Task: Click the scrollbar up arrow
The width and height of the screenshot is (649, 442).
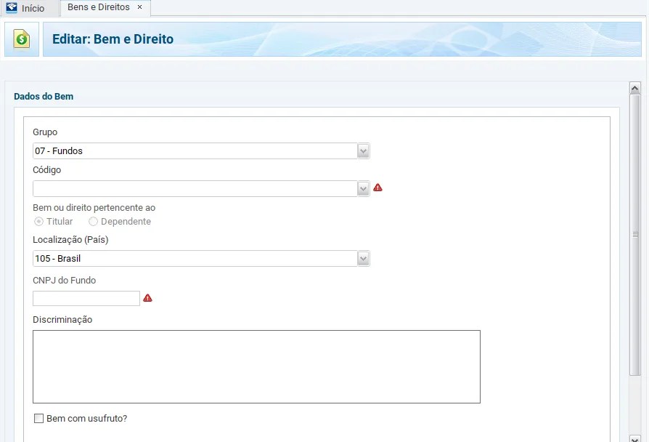Action: point(634,89)
